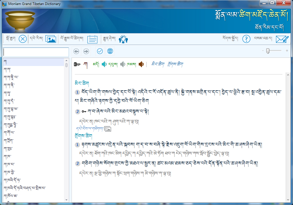Screen dimensions: 293x205
Task: Select the entry ཀ་ཁ in word list
Action: click(x=34, y=156)
